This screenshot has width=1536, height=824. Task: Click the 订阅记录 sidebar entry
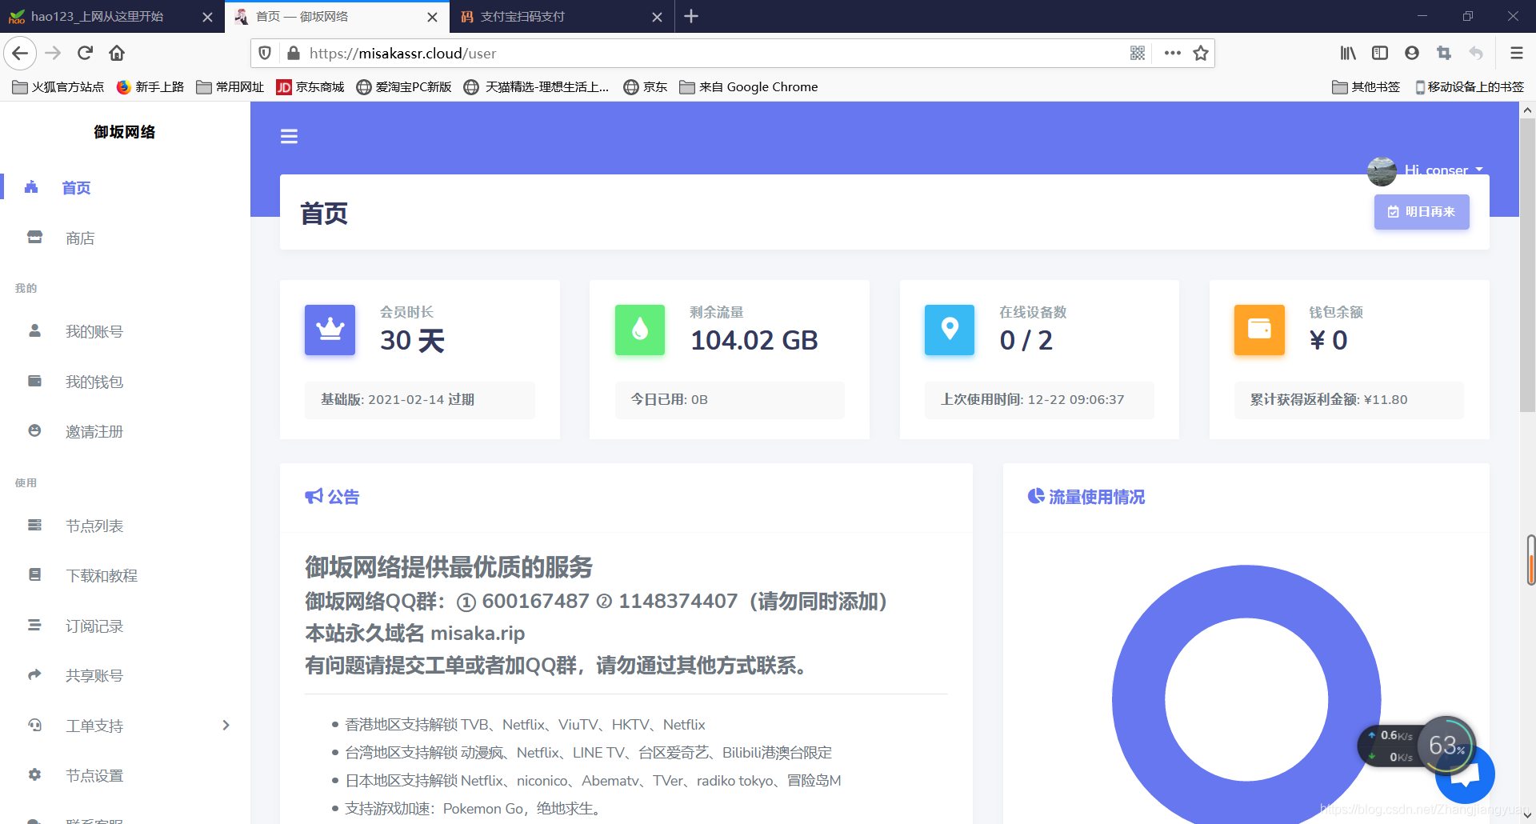pos(94,626)
